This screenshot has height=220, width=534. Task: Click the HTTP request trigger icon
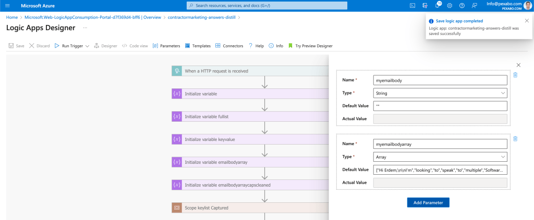pyautogui.click(x=177, y=71)
